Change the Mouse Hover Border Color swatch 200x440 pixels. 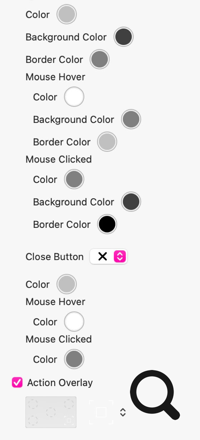107,142
